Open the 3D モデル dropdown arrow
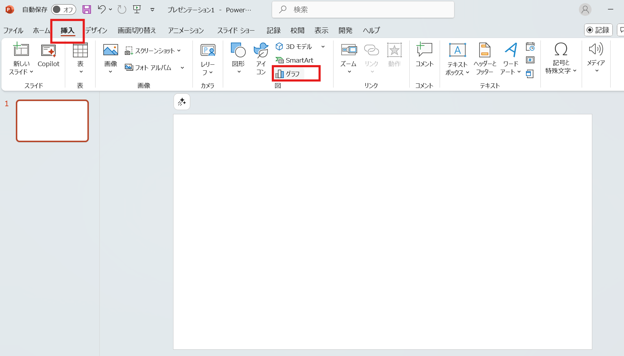 pyautogui.click(x=323, y=46)
